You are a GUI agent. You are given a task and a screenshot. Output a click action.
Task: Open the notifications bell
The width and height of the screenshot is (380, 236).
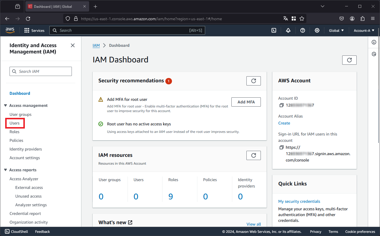point(288,30)
